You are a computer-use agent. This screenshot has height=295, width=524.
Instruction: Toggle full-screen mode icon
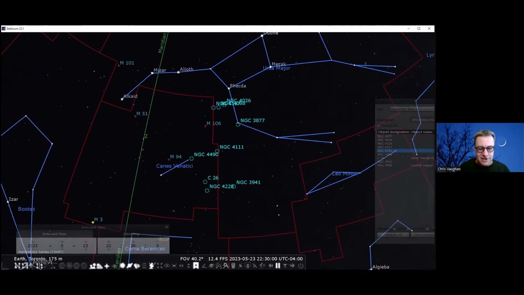coord(174,265)
